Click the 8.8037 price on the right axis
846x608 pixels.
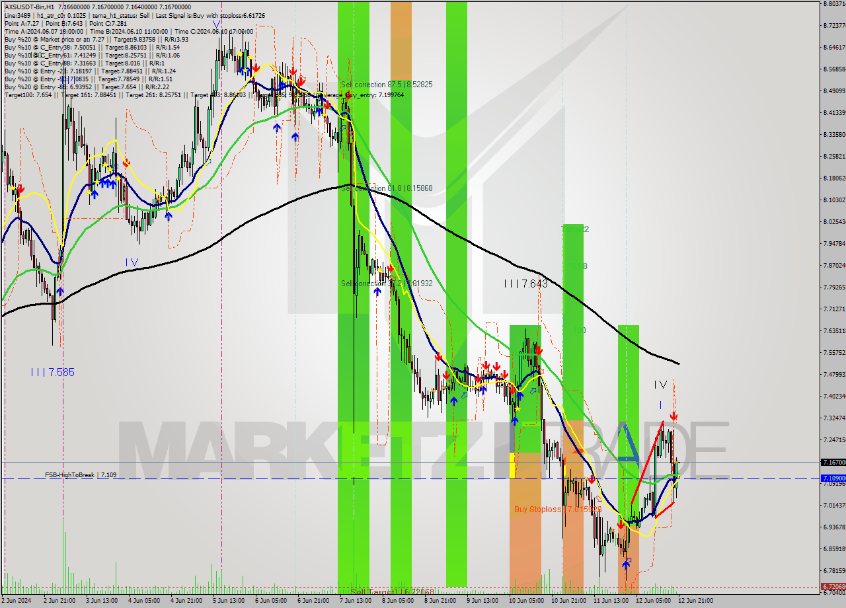coord(834,4)
